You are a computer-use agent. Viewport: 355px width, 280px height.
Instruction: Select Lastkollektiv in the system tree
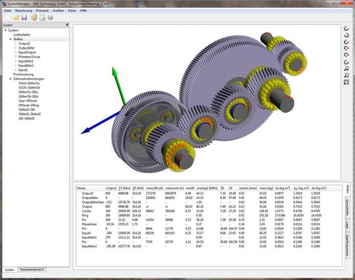click(22, 35)
